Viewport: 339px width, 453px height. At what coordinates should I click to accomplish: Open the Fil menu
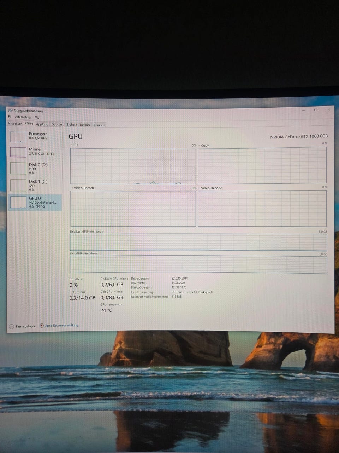point(10,117)
